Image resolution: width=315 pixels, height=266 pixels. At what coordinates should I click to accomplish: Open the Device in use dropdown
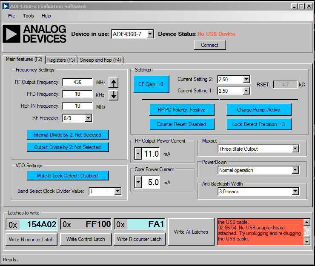[150, 34]
